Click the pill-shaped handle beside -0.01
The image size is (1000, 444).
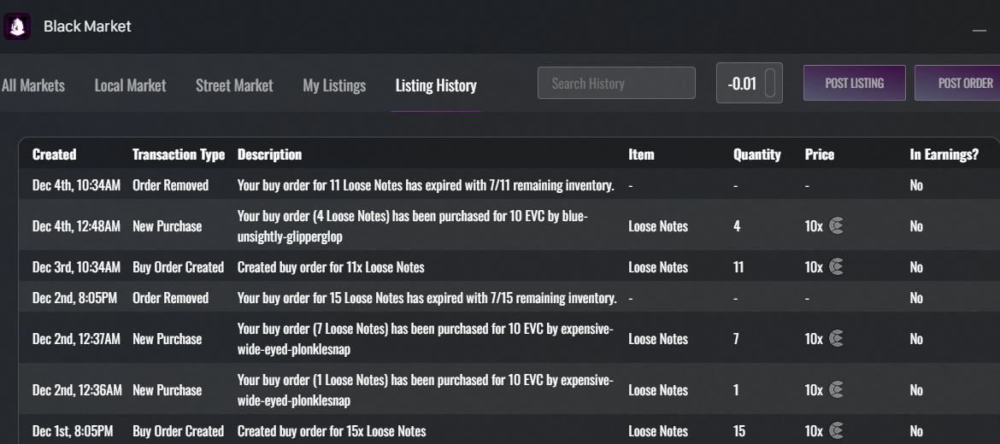[x=770, y=84]
